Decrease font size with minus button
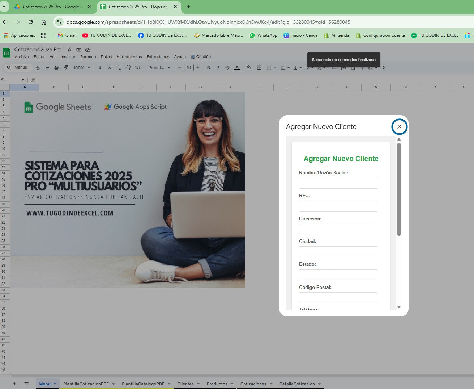This screenshot has height=389, width=474. click(179, 68)
